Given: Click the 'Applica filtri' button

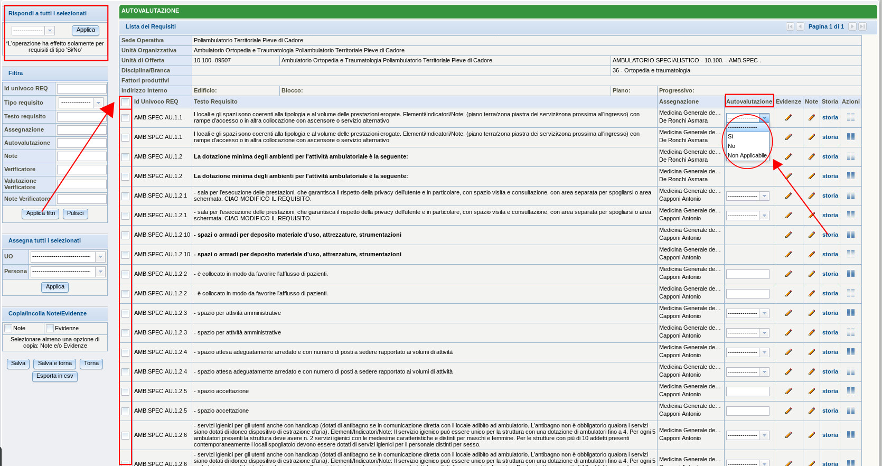Looking at the screenshot, I should [41, 213].
